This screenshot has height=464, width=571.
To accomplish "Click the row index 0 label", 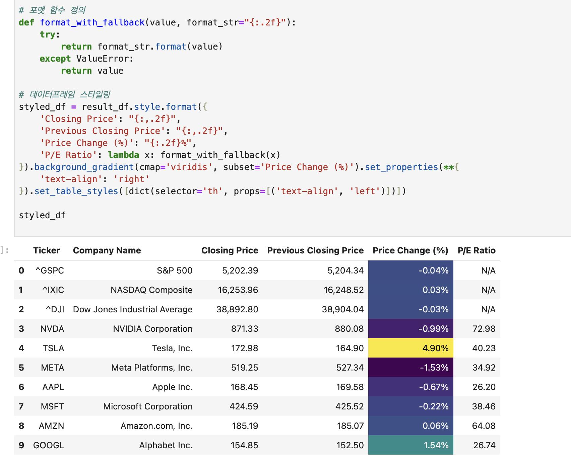I will click(x=21, y=270).
